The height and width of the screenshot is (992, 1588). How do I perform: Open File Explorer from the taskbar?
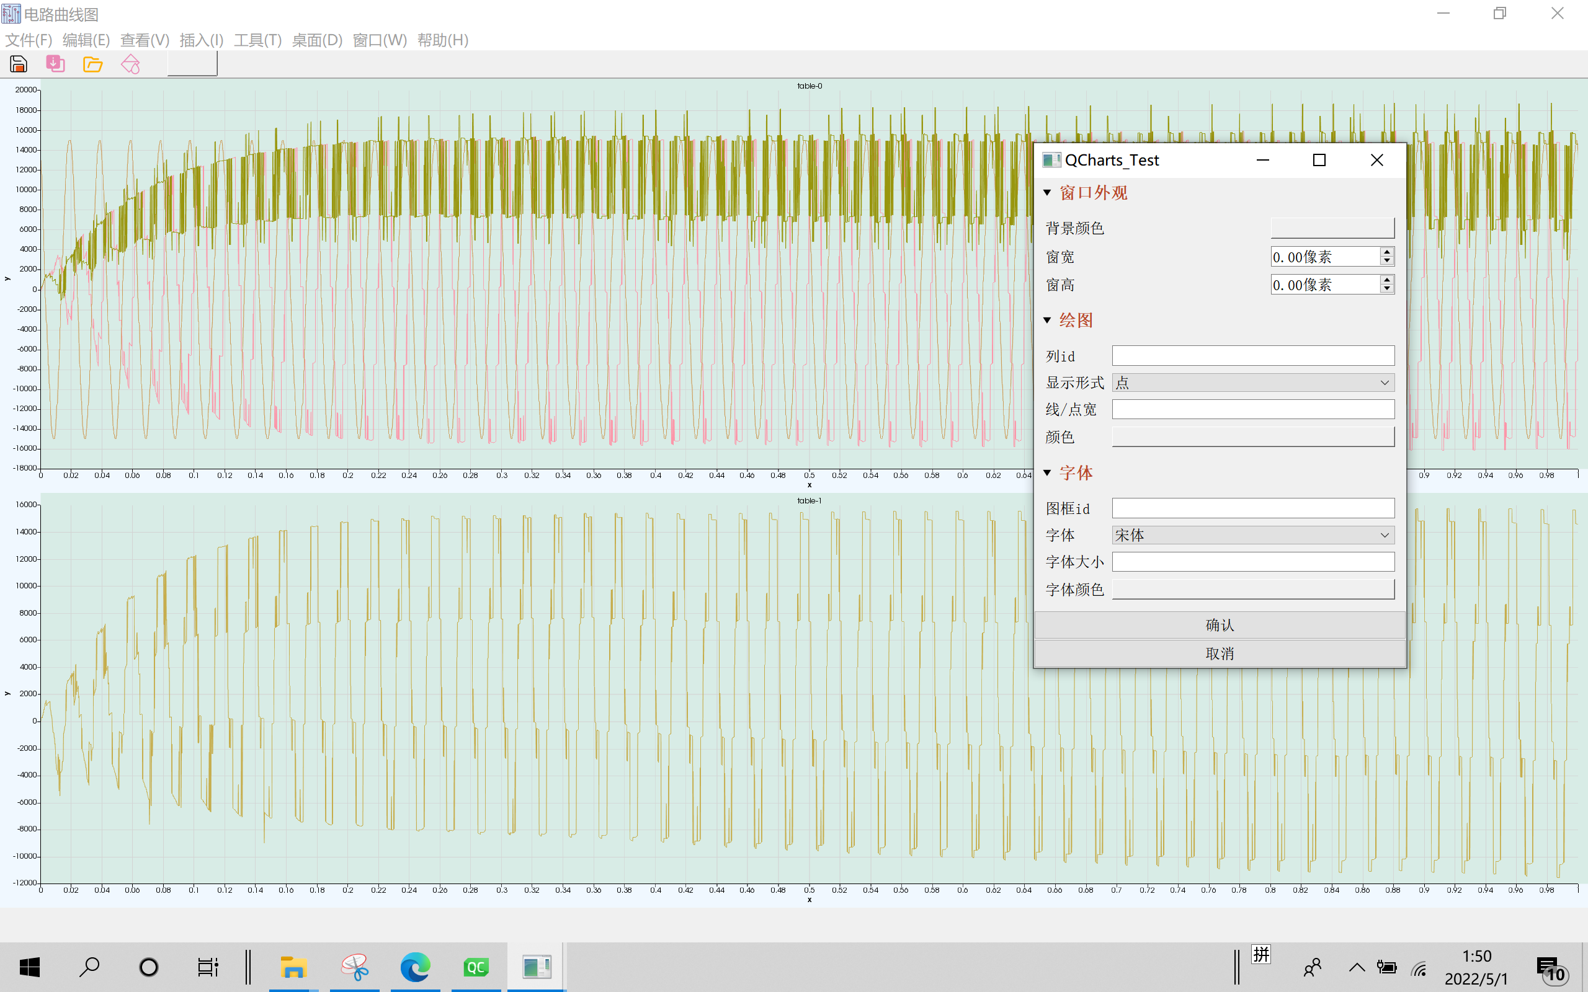coord(293,967)
